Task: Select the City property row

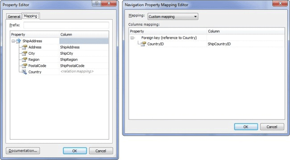Action: [59, 53]
